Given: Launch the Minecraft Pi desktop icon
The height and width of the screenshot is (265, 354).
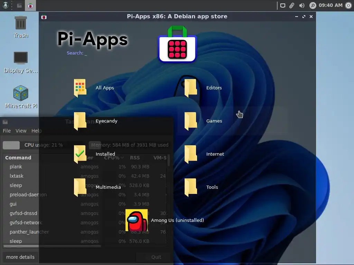Looking at the screenshot, I should (21, 93).
